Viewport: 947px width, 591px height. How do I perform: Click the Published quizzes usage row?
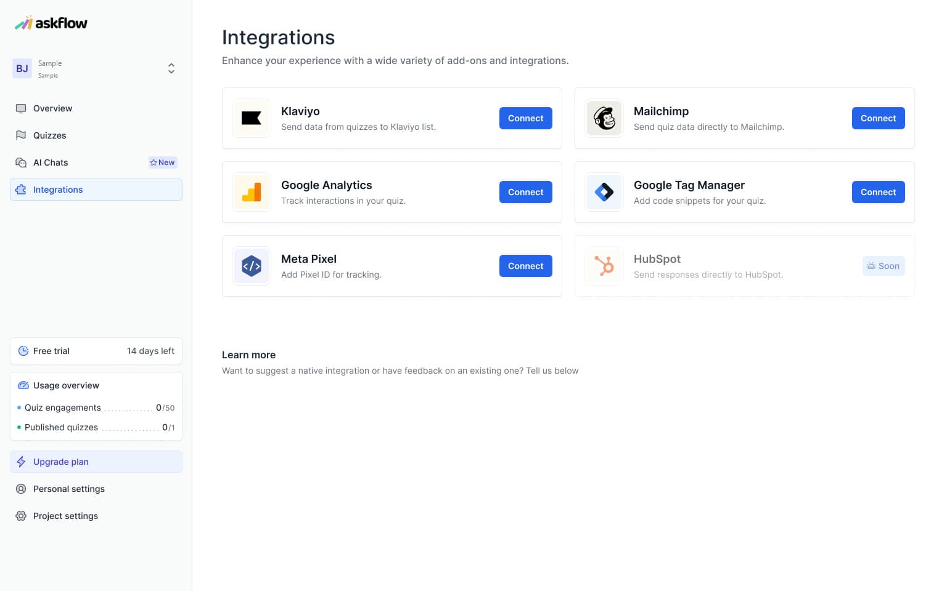coord(96,427)
